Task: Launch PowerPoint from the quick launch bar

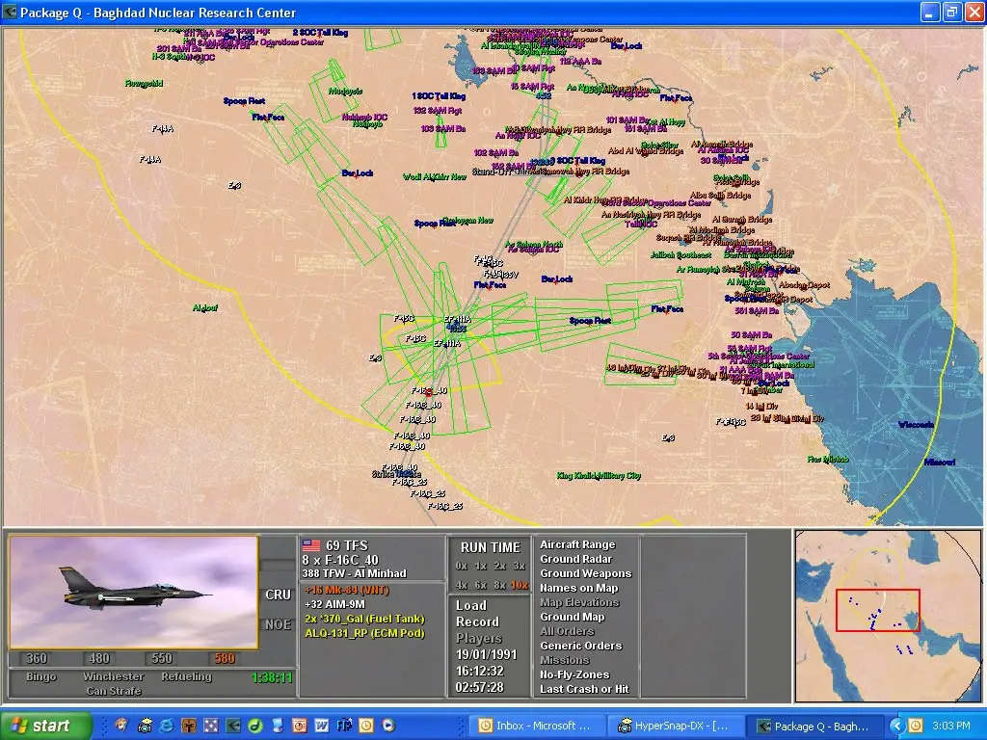Action: click(299, 726)
